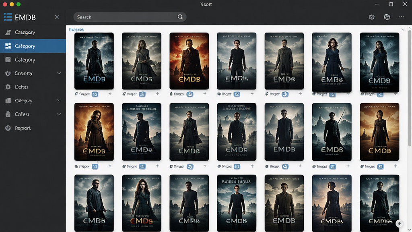Open the Raport sidebar item
This screenshot has width=412, height=232.
[33, 128]
